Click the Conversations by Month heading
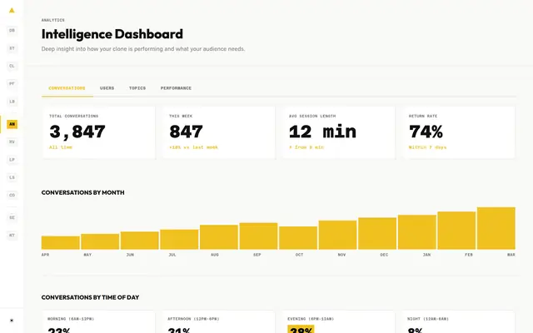This screenshot has width=533, height=333. tap(83, 192)
